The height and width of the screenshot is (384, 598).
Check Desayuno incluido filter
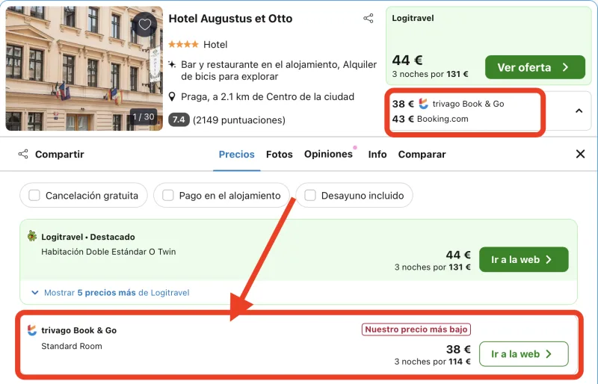310,195
